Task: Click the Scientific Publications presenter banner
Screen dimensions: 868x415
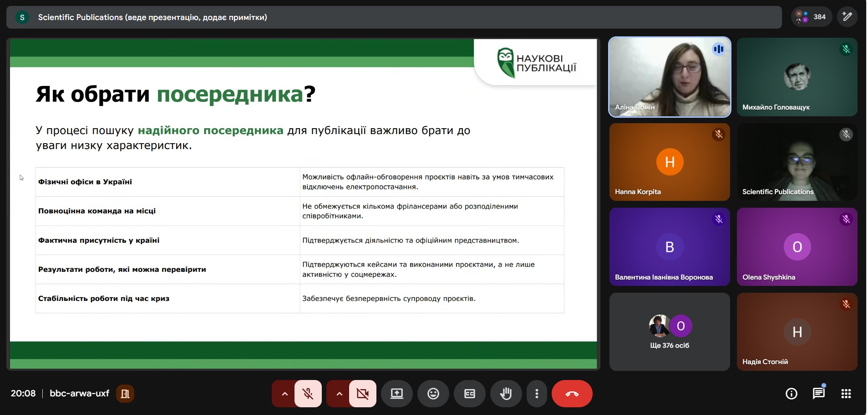Action: pos(394,17)
